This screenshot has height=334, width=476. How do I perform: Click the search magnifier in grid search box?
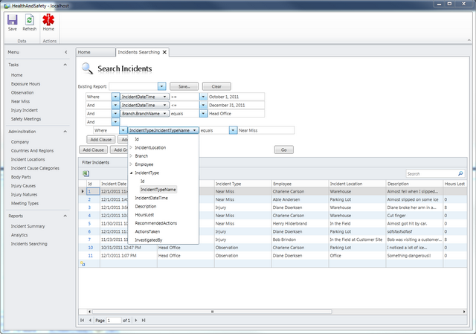pyautogui.click(x=460, y=173)
